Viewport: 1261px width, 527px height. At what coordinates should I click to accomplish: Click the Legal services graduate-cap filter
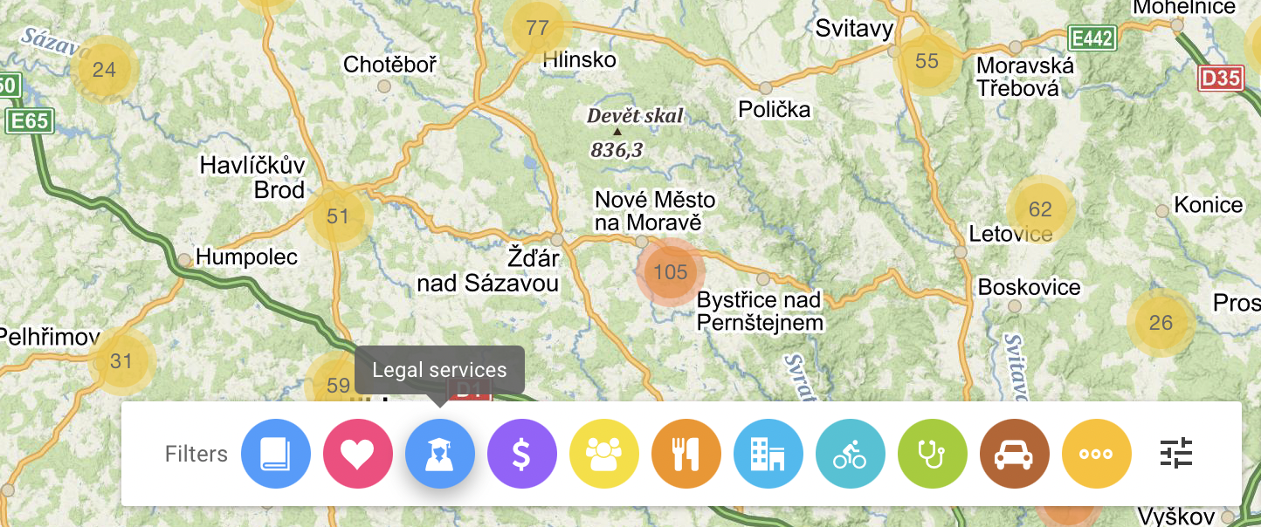coord(440,454)
